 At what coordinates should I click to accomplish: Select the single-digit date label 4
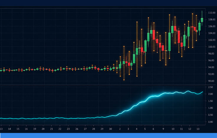pos(137,129)
